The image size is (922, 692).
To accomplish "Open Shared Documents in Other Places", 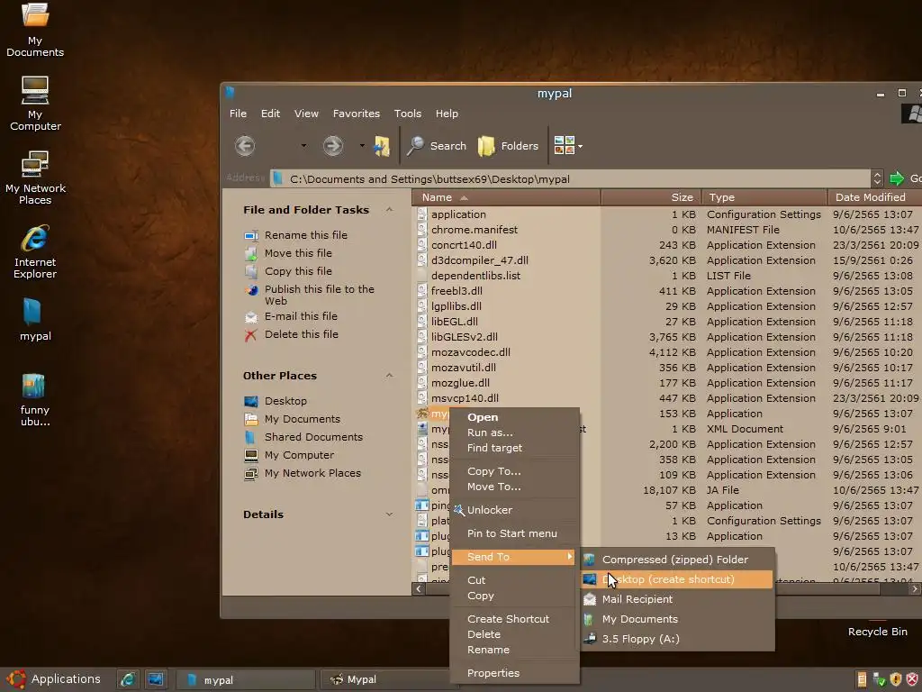I will click(313, 437).
